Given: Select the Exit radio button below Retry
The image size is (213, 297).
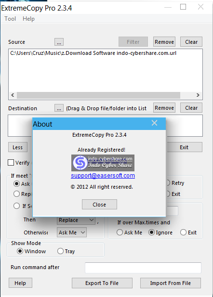Looking at the screenshot, I should pos(168,194).
